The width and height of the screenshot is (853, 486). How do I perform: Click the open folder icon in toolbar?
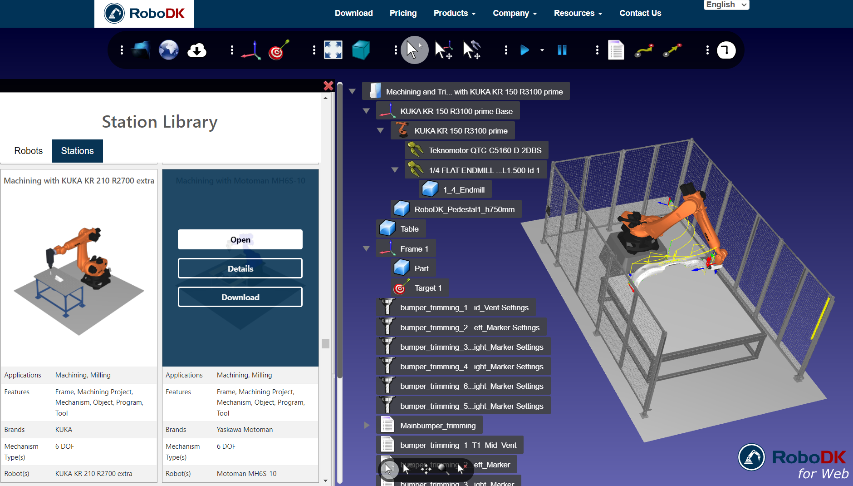tap(141, 50)
